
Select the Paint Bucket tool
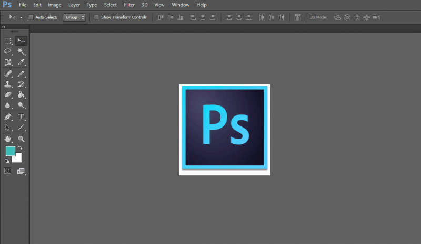21,95
